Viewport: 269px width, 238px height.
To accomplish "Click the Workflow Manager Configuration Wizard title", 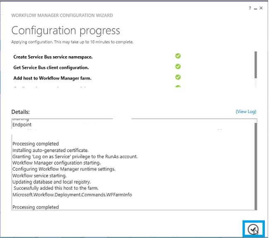I will (x=62, y=15).
